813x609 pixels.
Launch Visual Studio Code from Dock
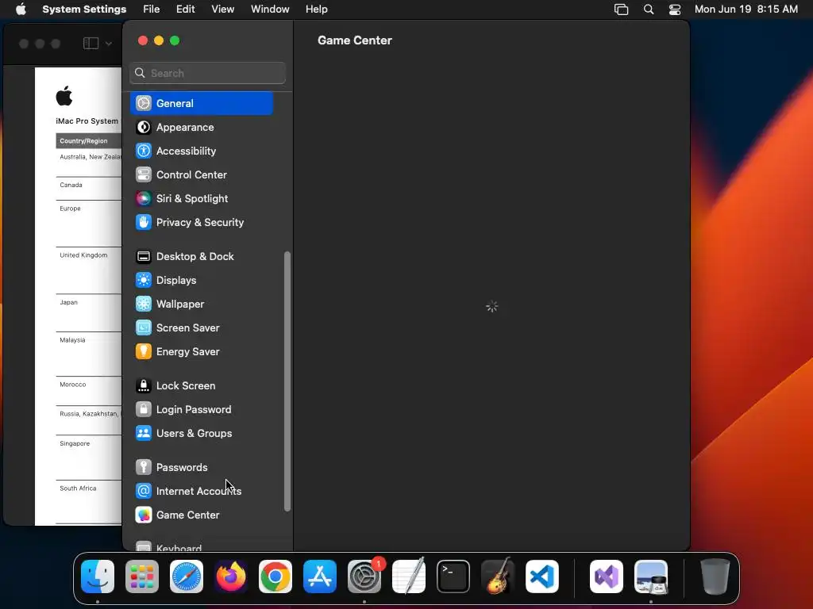click(542, 576)
